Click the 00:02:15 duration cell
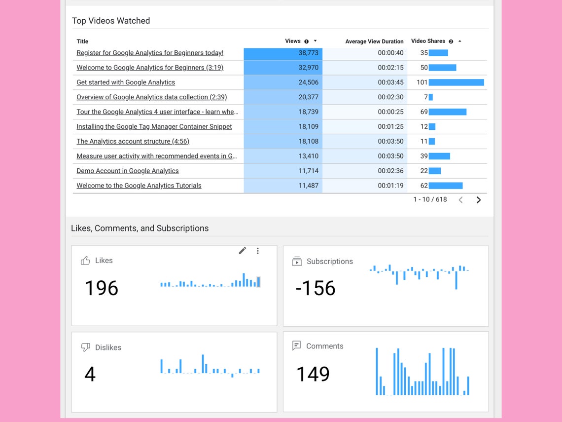This screenshot has height=422, width=562. coord(365,68)
